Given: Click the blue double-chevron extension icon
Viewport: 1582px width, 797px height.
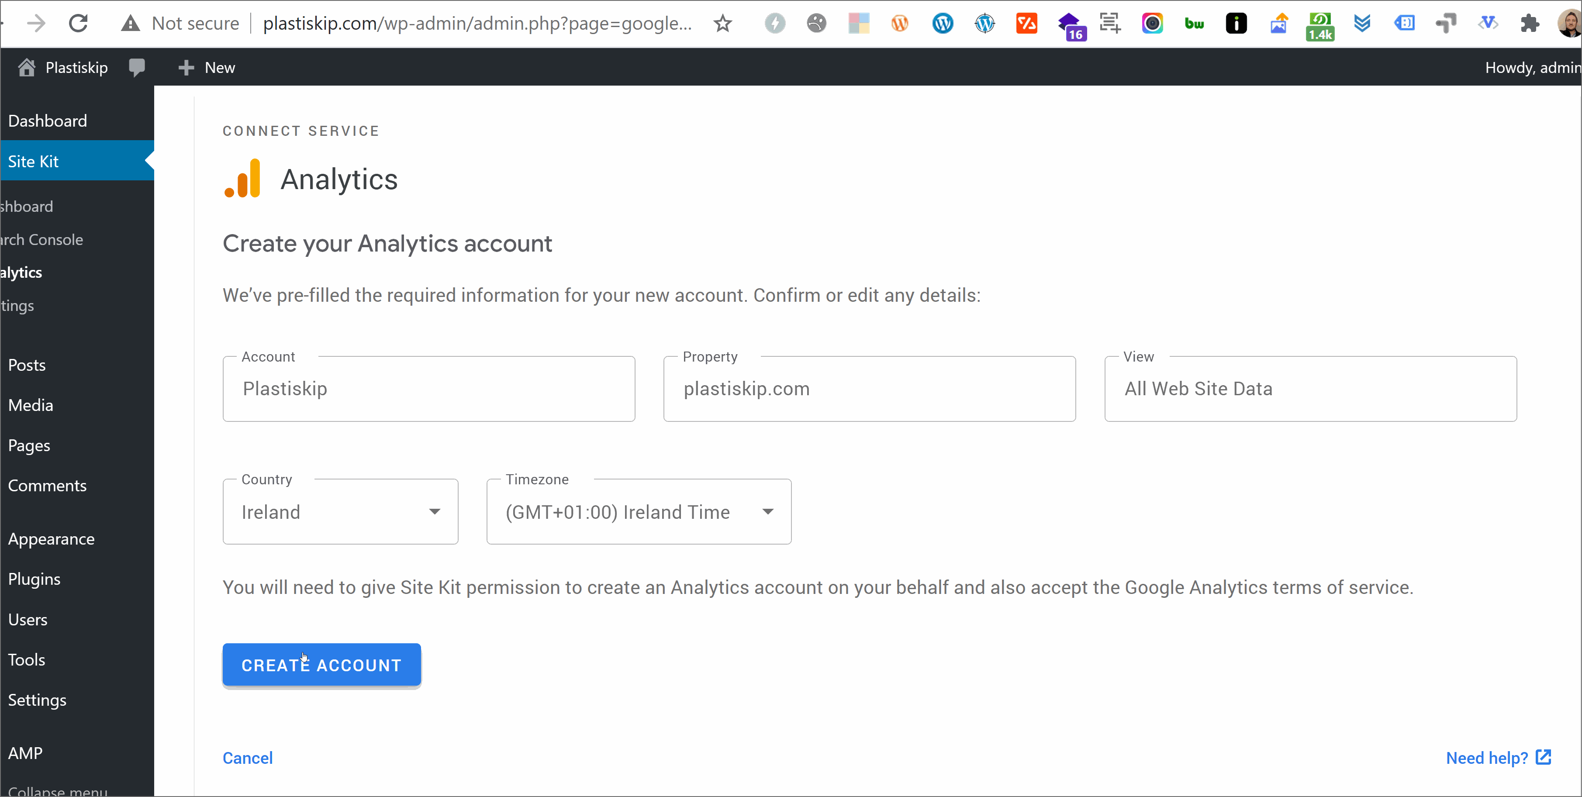Looking at the screenshot, I should pyautogui.click(x=1362, y=23).
